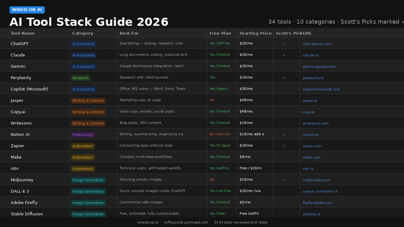Click the AI Assistants tag in Claude row

(84, 55)
